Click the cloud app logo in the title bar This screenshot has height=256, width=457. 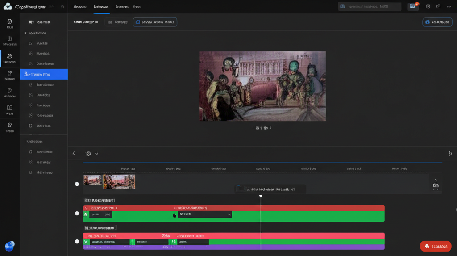[7, 7]
